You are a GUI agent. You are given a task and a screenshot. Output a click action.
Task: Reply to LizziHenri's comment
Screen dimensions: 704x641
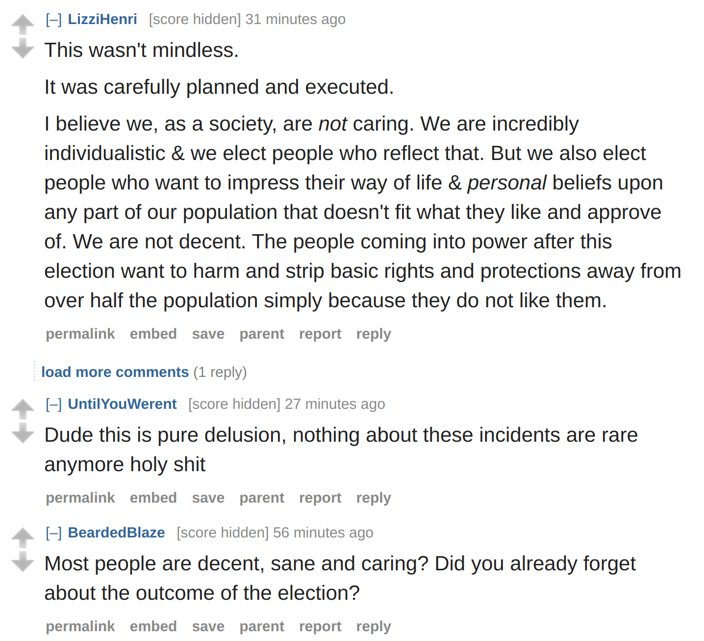(374, 334)
